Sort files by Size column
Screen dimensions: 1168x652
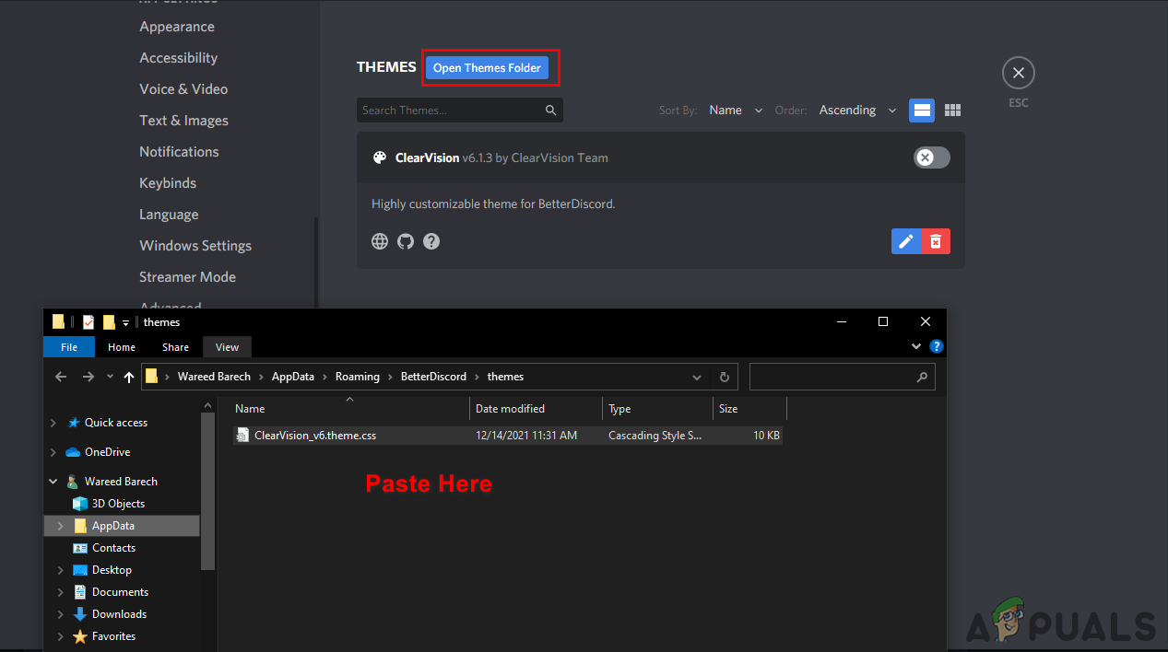coord(750,409)
